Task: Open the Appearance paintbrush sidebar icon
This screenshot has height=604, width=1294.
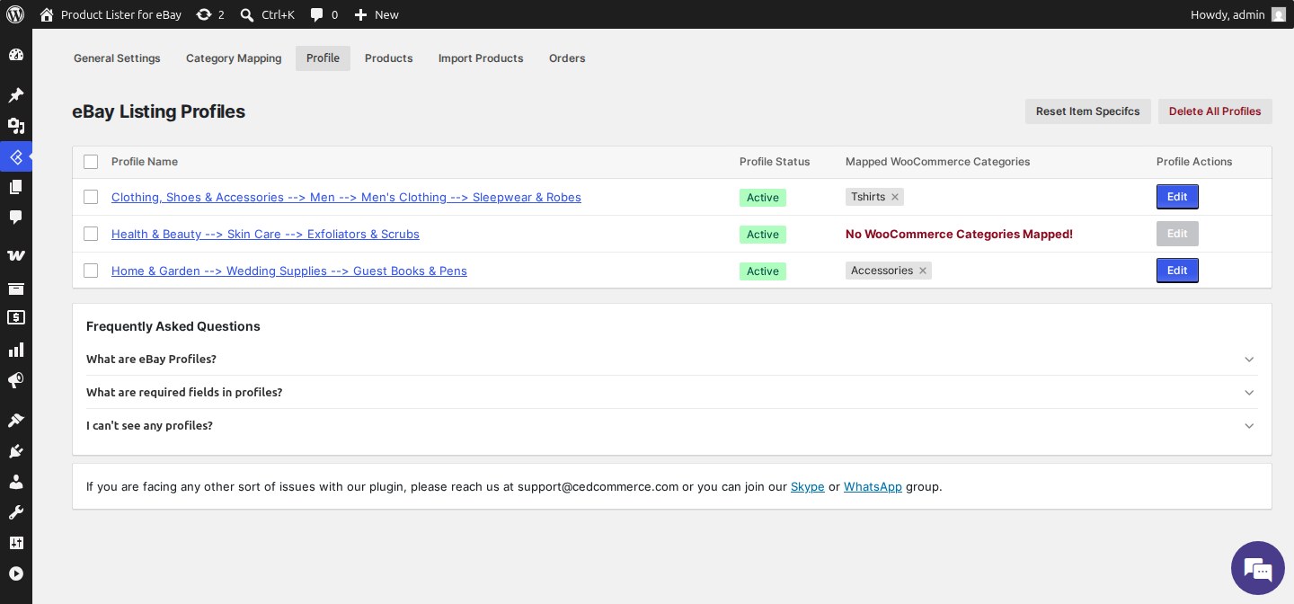Action: coord(15,421)
